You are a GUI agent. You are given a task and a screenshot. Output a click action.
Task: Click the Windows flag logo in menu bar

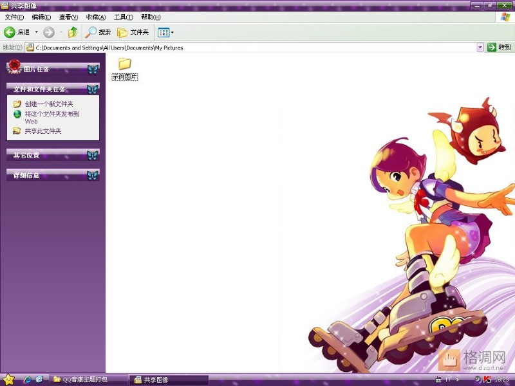coord(505,17)
